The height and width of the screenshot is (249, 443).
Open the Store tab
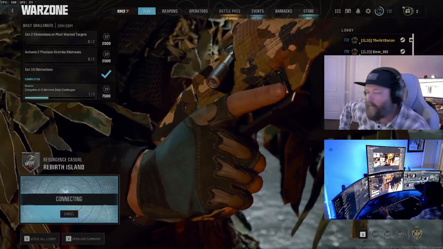point(308,11)
